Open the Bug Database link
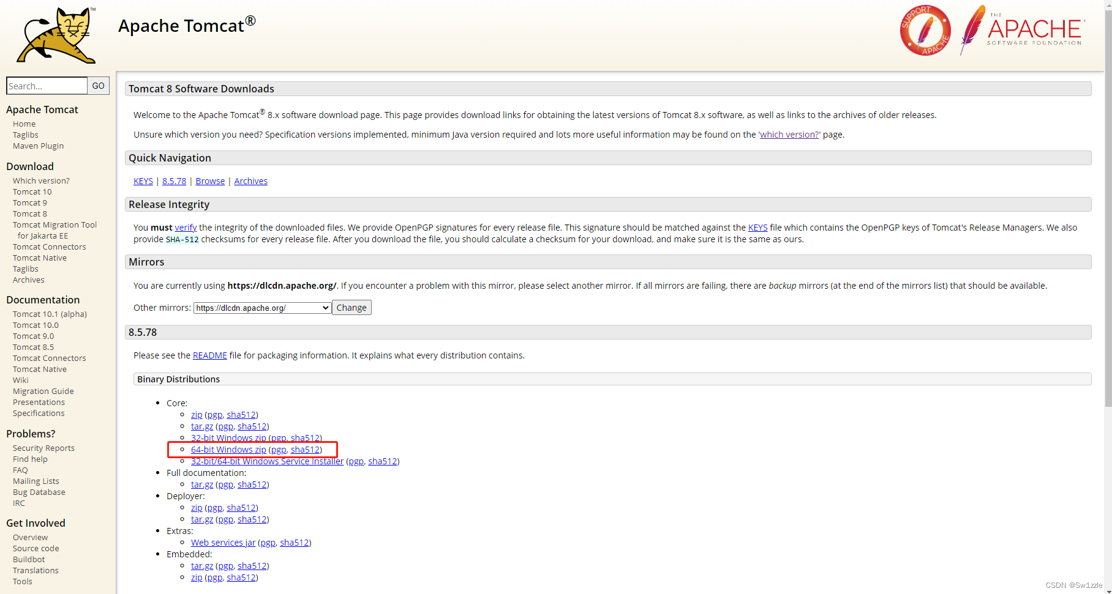This screenshot has height=594, width=1112. pos(39,492)
